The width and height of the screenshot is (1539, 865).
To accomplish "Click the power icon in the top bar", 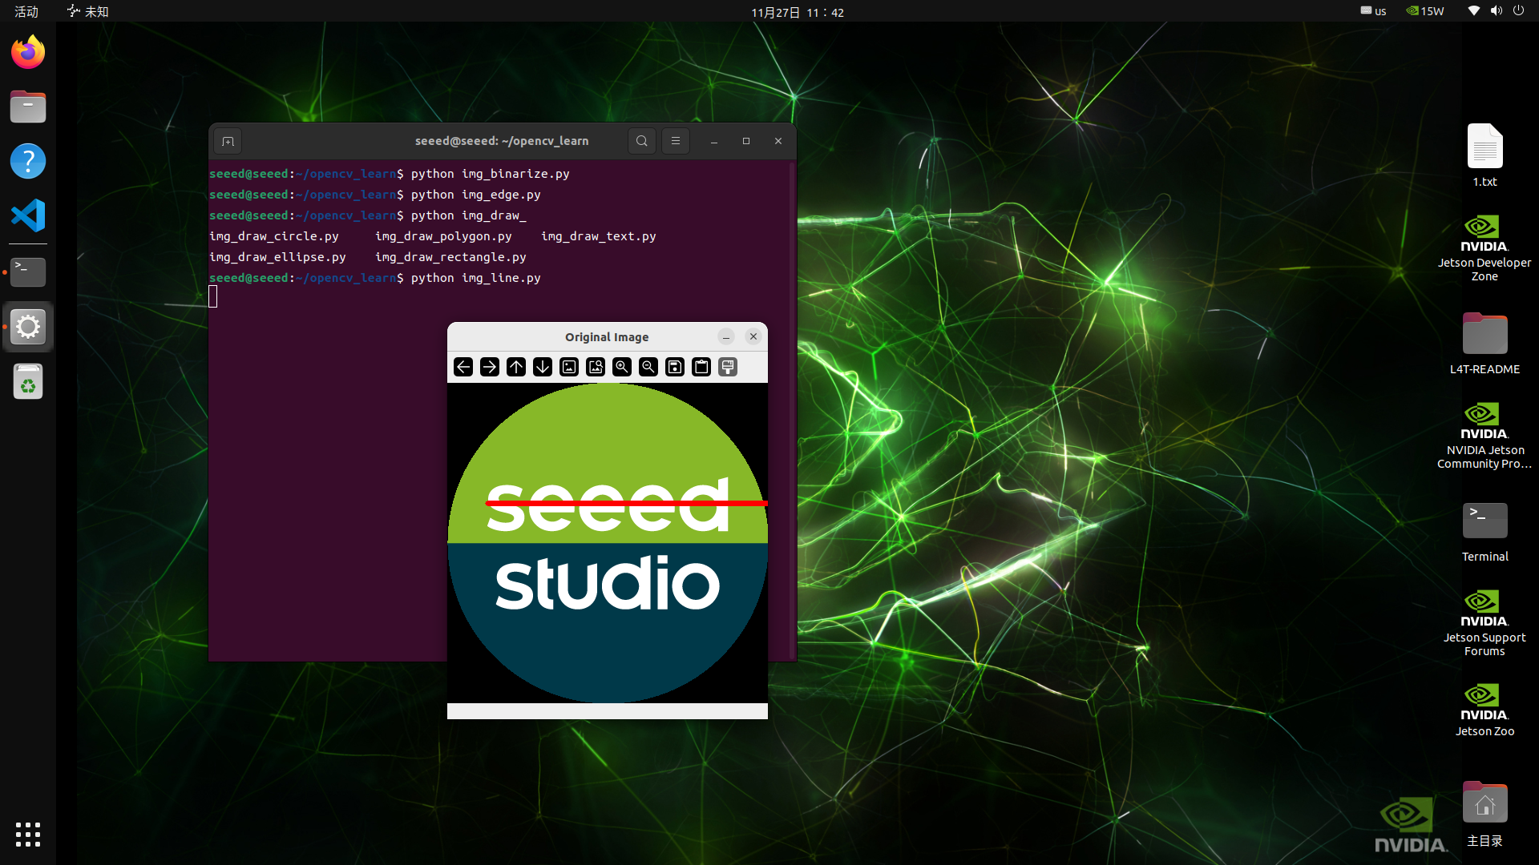I will click(1518, 10).
